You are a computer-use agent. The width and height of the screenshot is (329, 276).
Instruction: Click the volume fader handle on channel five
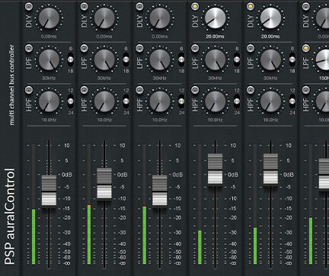pos(270,170)
